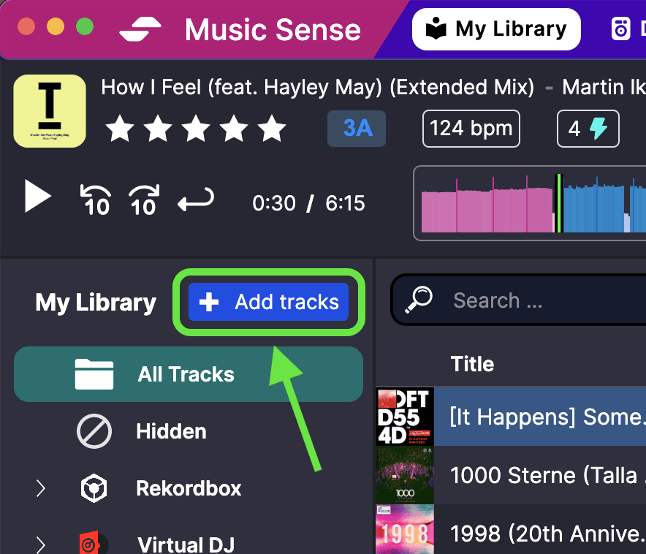Click the DFT D55 4D album thumbnail
Image resolution: width=646 pixels, height=554 pixels.
[404, 417]
